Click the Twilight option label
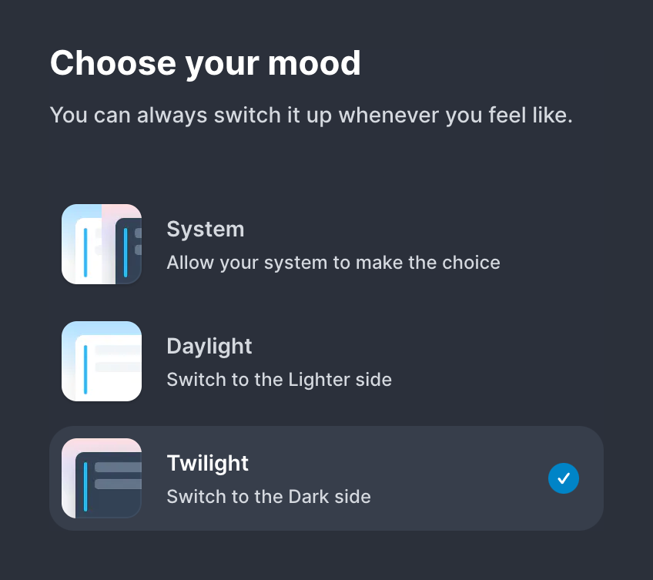The width and height of the screenshot is (653, 580). click(x=207, y=463)
